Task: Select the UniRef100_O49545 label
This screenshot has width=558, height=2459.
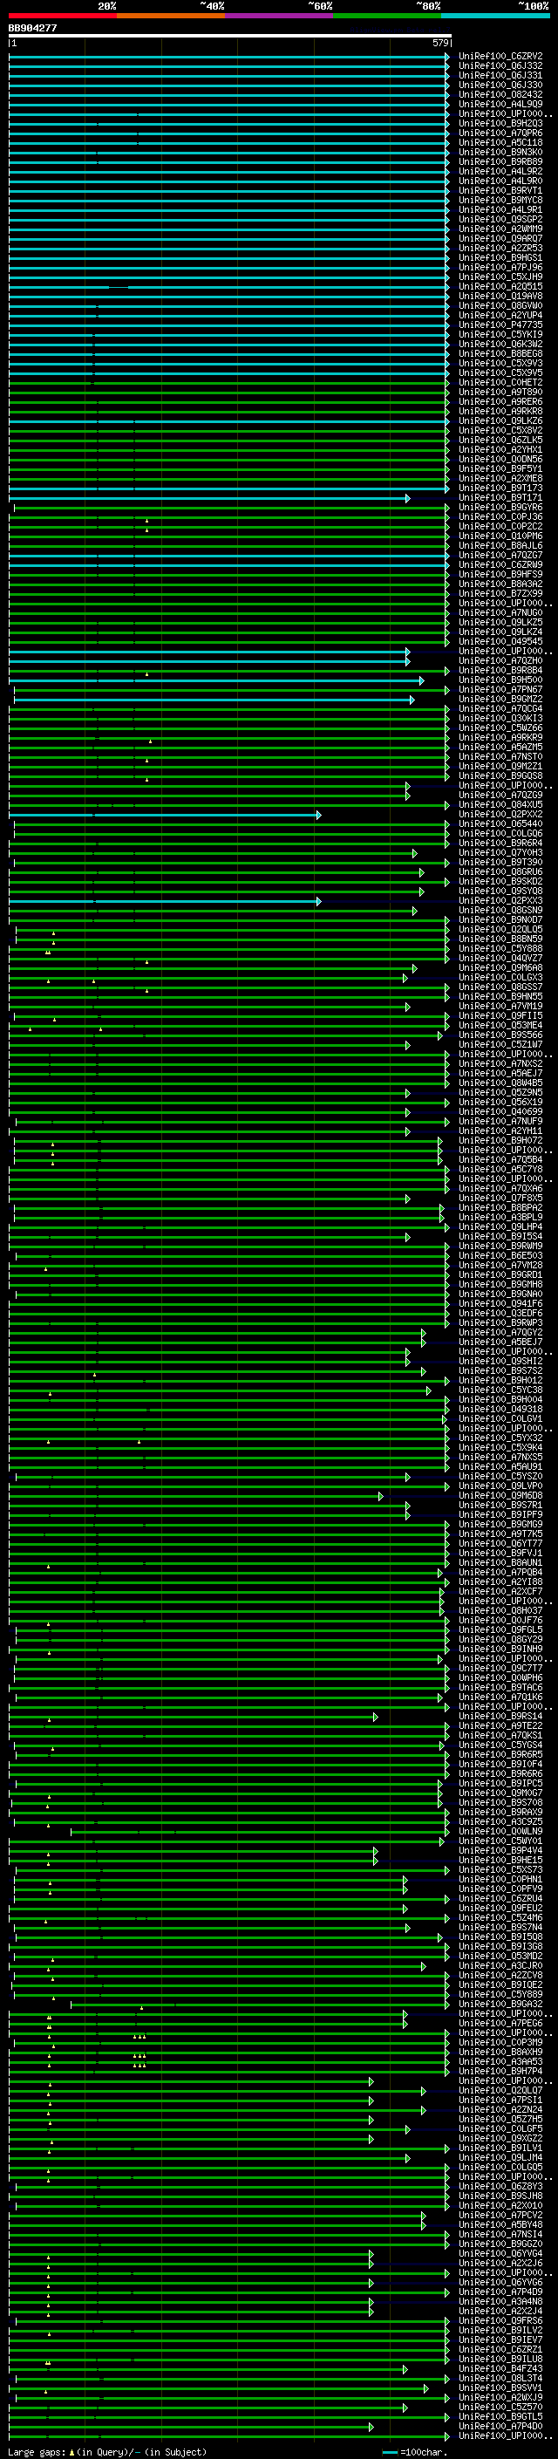Action: click(500, 641)
